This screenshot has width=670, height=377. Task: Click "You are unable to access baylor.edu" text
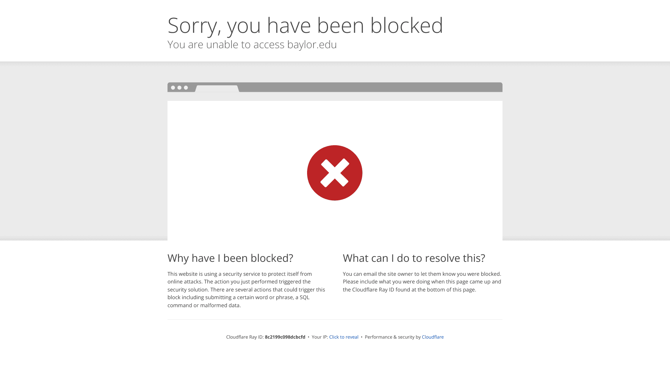[252, 44]
